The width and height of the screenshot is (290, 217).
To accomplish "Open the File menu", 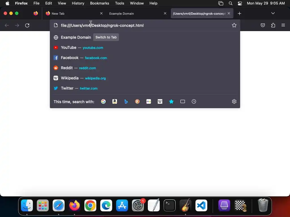I will pyautogui.click(x=37, y=3).
